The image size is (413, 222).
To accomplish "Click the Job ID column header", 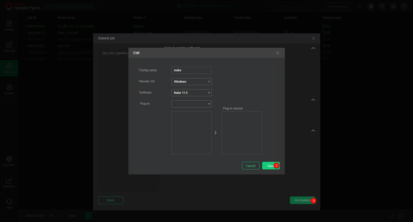I will point(32,18).
